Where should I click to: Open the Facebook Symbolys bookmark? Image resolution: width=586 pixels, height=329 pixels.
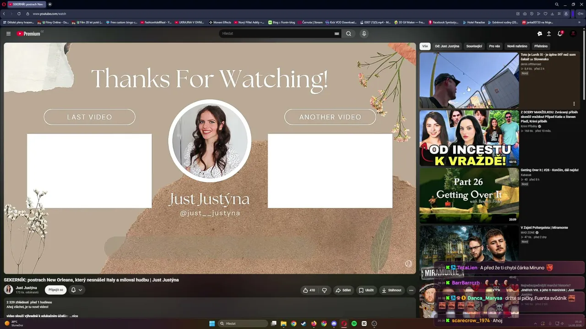click(443, 22)
